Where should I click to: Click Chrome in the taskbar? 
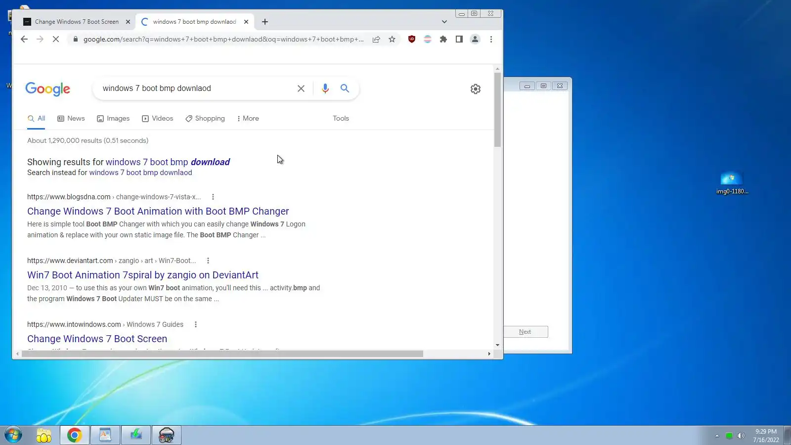click(x=75, y=435)
